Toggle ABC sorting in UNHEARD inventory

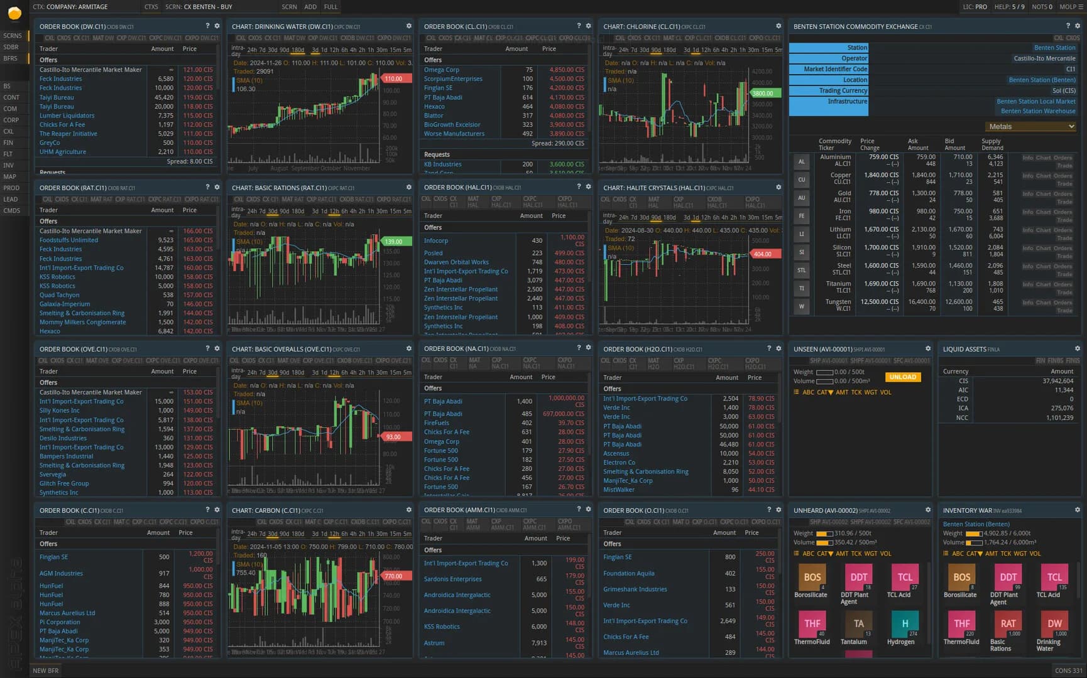[x=808, y=554]
